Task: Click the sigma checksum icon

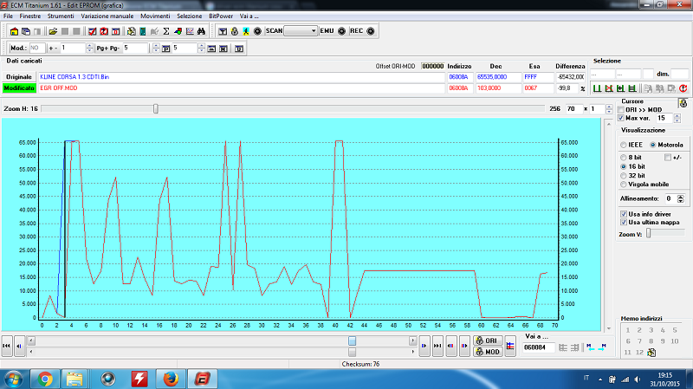Action: [x=166, y=31]
